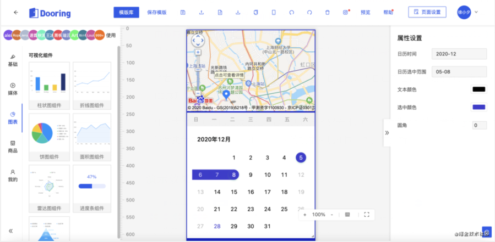Click the mobile phone preview icon

point(273,12)
